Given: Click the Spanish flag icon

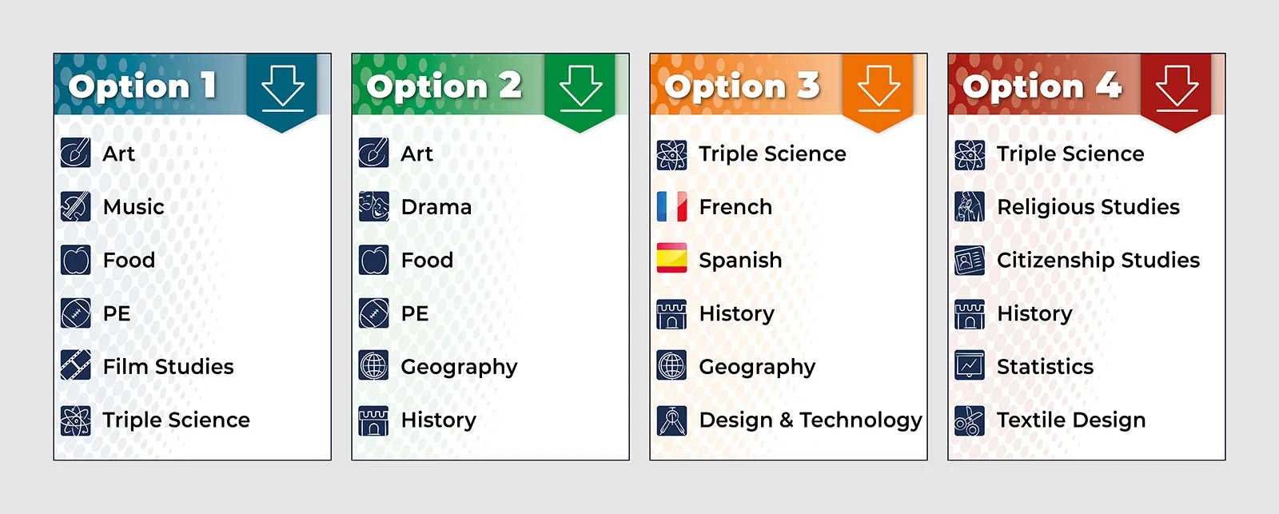Looking at the screenshot, I should point(671,259).
